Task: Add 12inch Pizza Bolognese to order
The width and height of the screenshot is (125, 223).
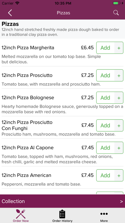Action: coord(105,98)
